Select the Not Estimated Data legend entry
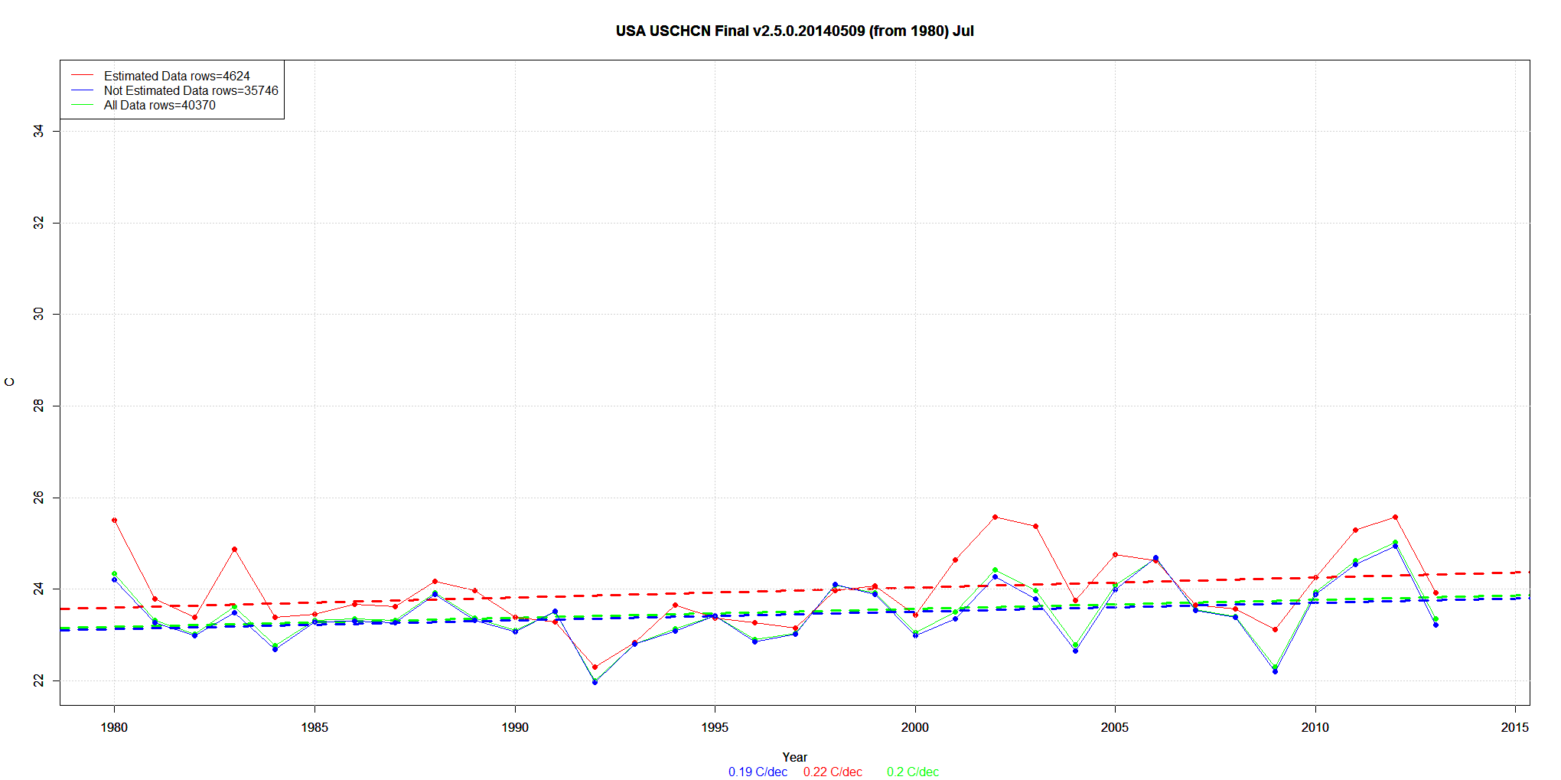The image size is (1561, 780). point(191,90)
